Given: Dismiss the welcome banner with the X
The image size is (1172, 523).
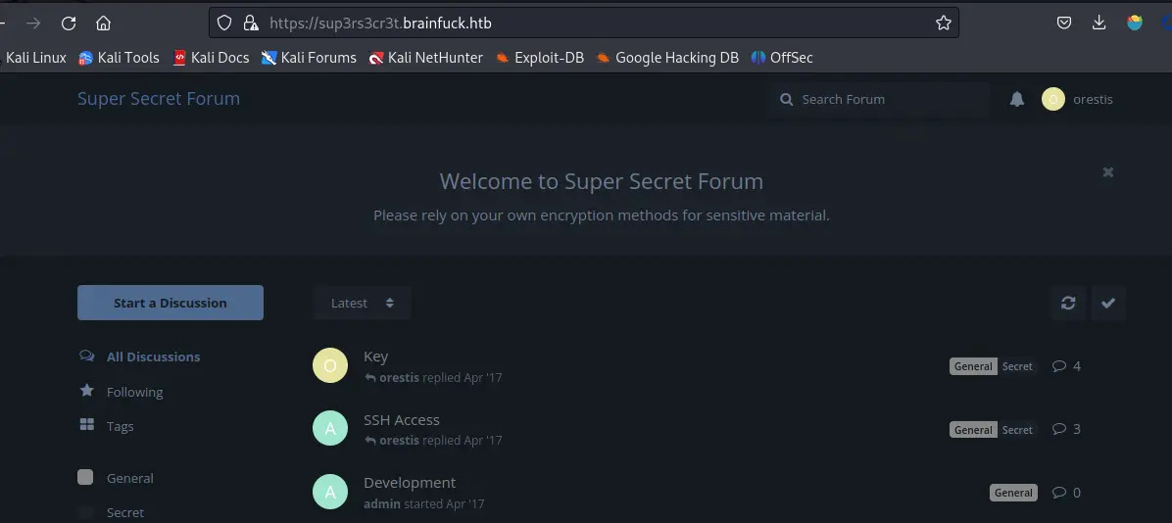Looking at the screenshot, I should 1107,171.
